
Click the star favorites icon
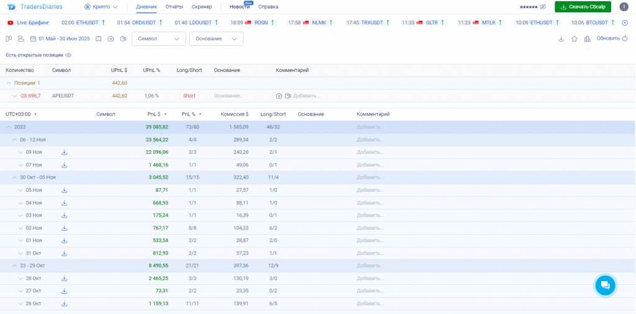(574, 38)
